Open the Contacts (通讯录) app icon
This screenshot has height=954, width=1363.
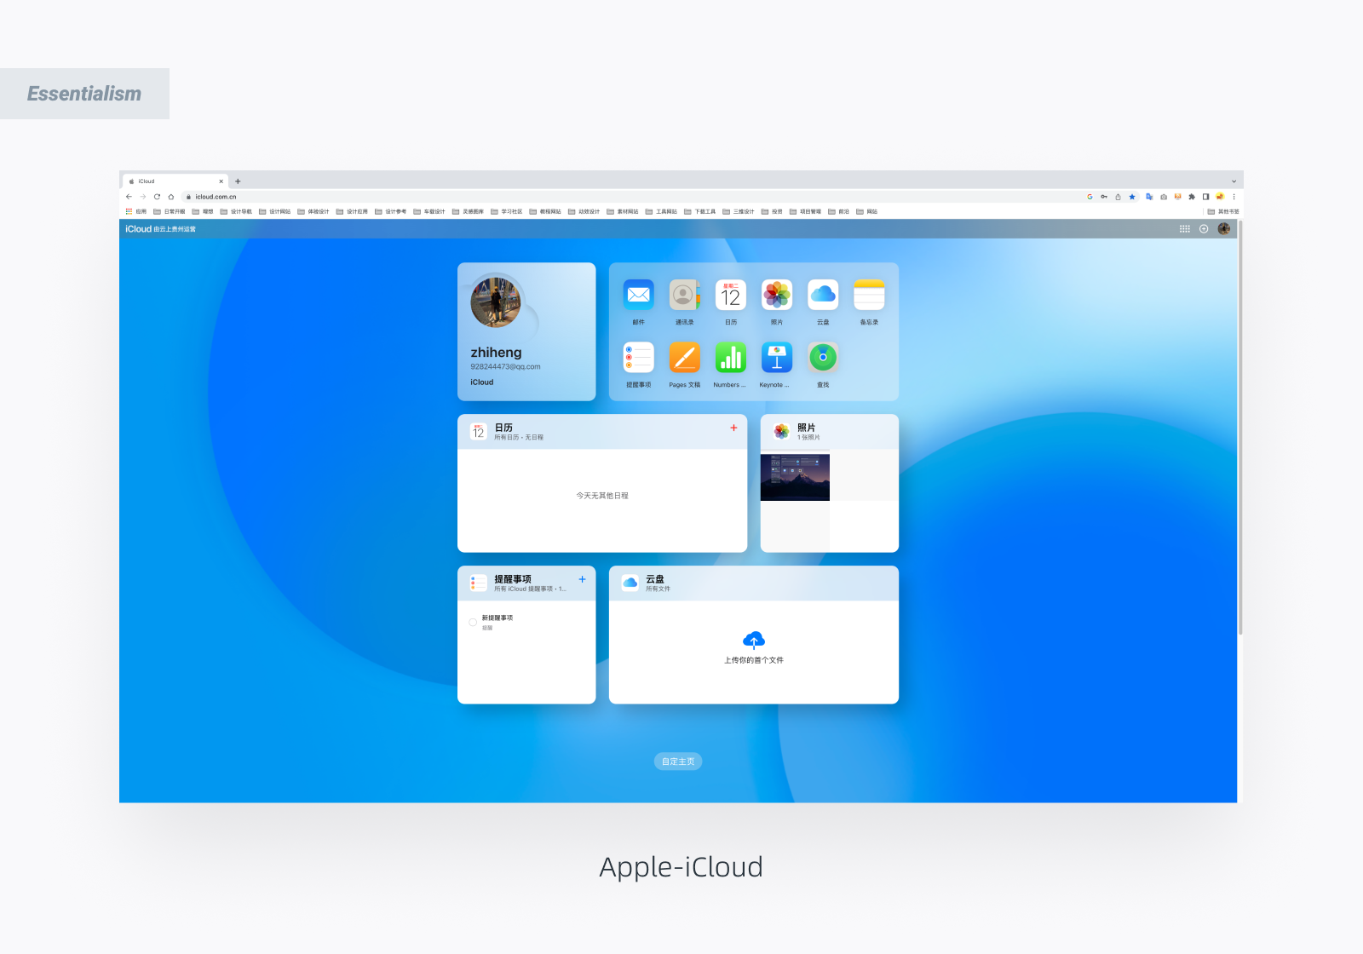[685, 295]
